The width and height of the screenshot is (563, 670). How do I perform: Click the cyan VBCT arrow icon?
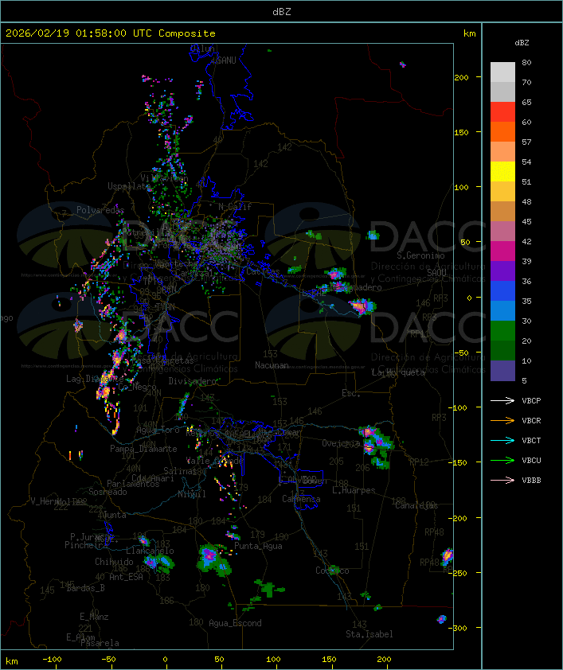[502, 440]
